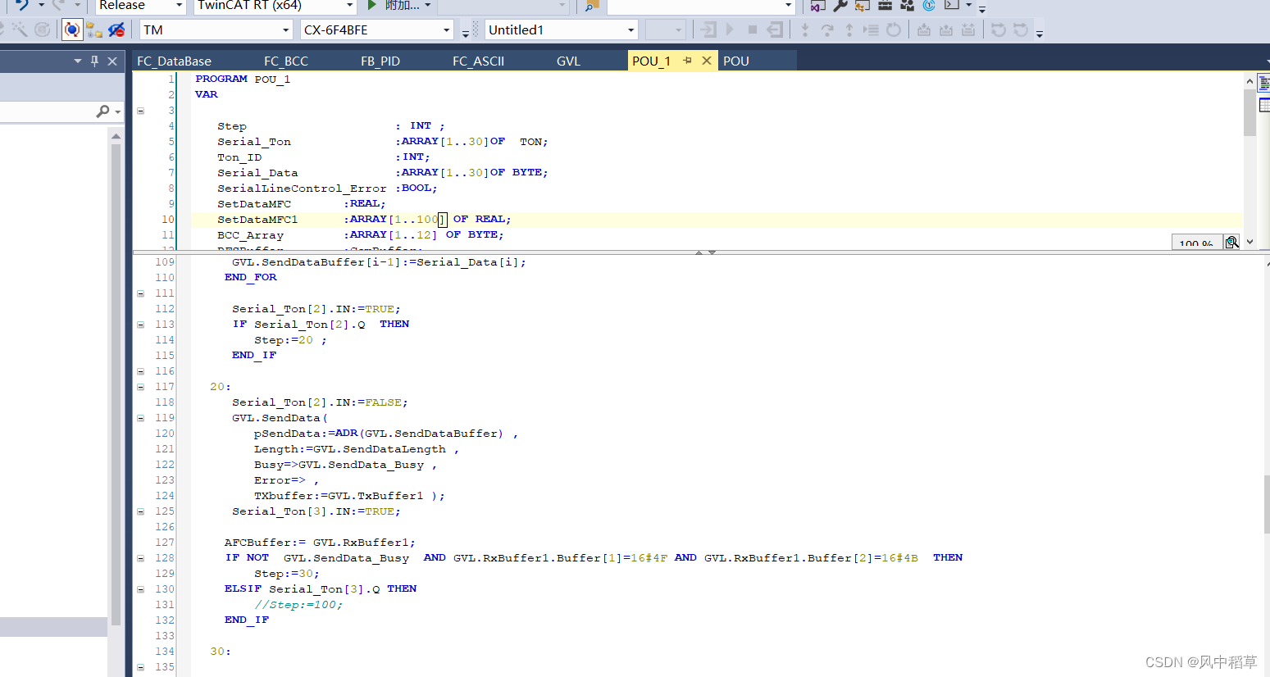Click the green Start attach play icon
The width and height of the screenshot is (1270, 677).
372,5
